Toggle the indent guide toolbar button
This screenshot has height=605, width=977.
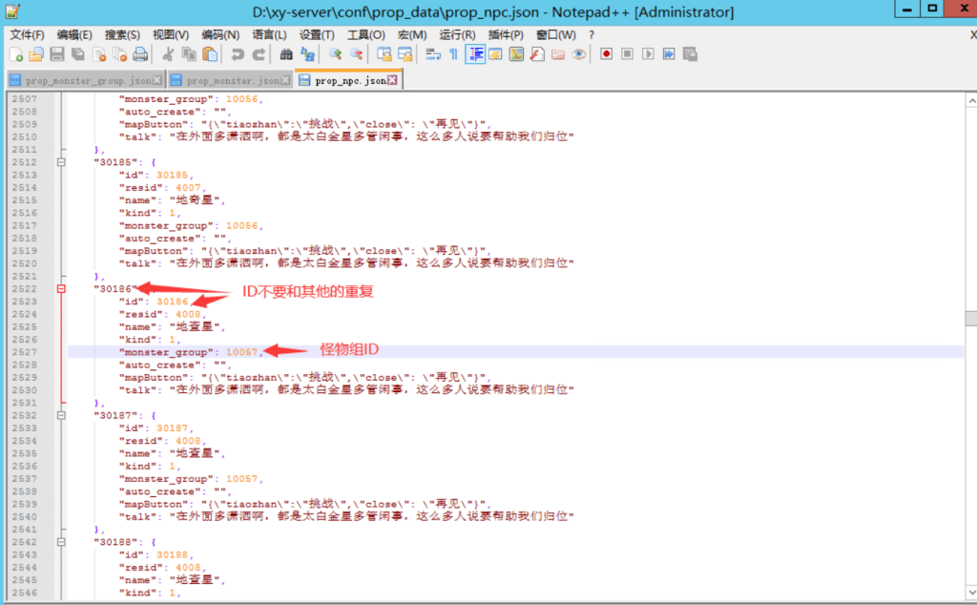[x=474, y=54]
